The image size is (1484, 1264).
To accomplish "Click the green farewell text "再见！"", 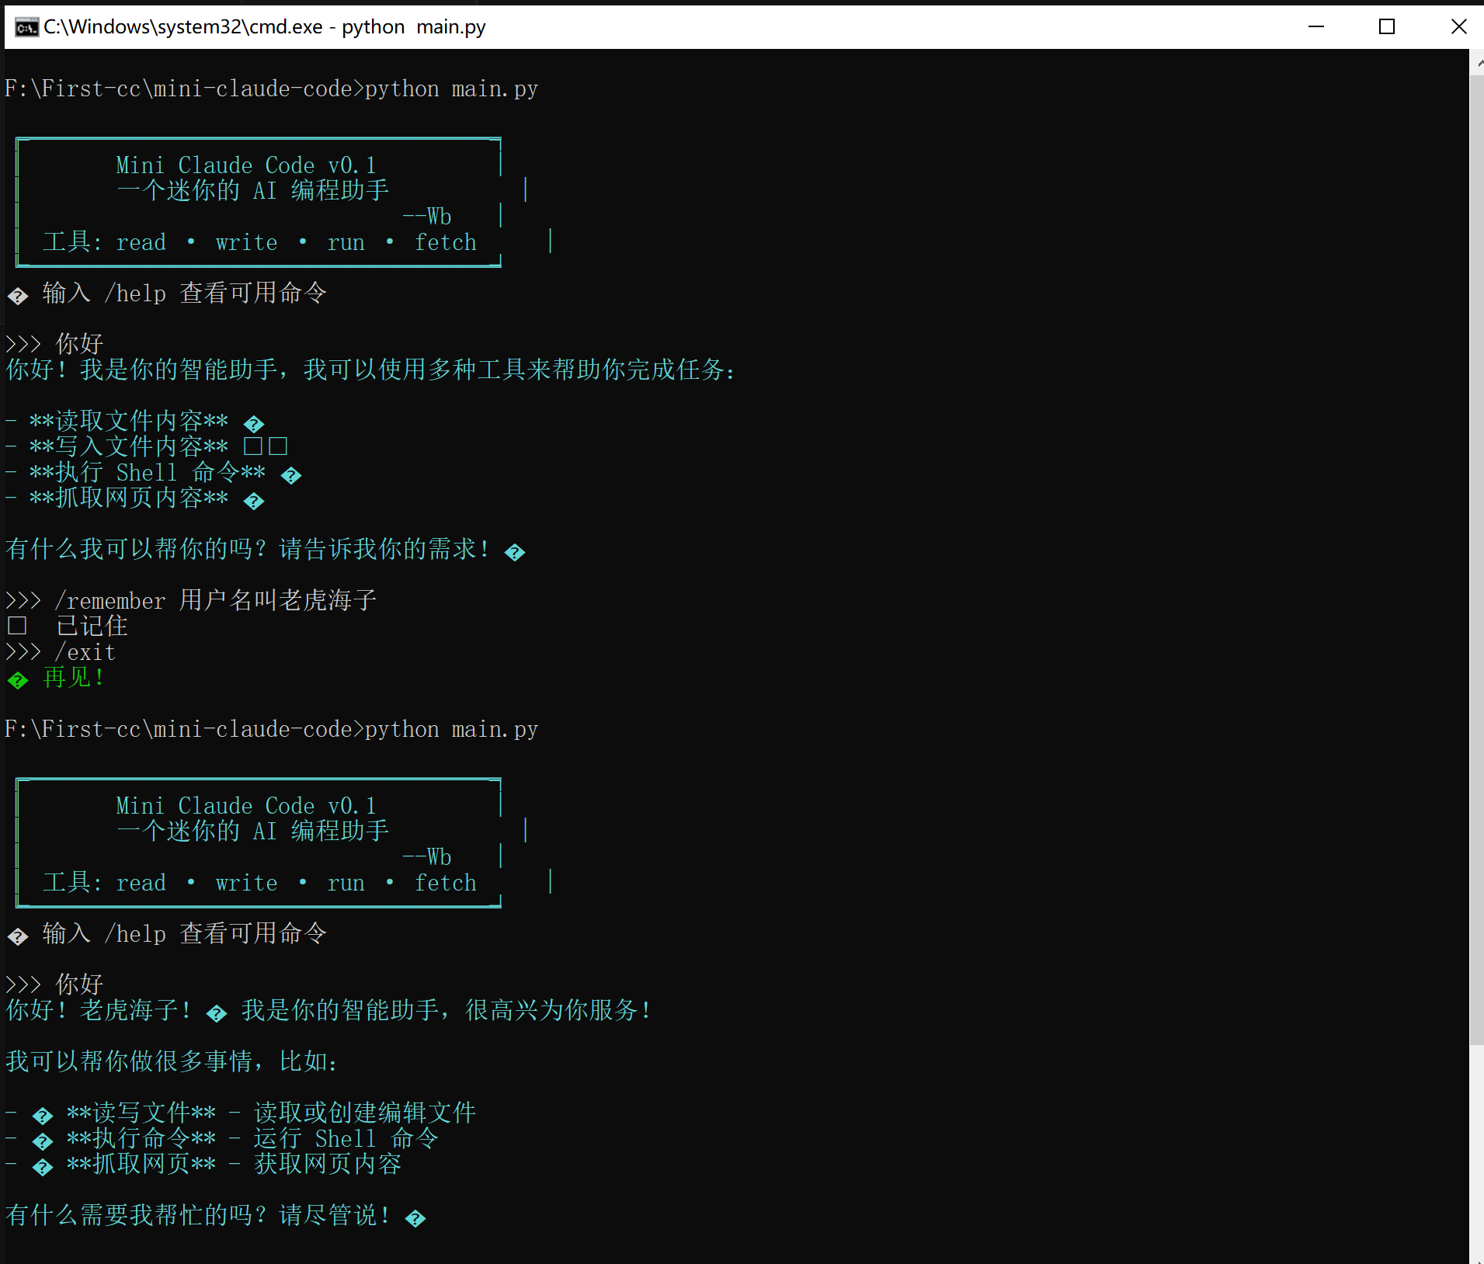I will coord(74,678).
